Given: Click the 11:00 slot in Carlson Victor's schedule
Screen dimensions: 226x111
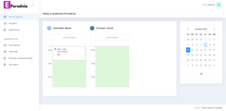Looking at the screenshot, I should tap(112, 63).
